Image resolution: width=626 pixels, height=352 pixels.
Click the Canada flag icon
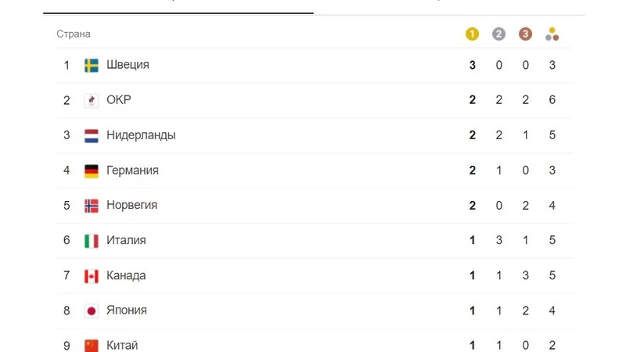(x=92, y=275)
